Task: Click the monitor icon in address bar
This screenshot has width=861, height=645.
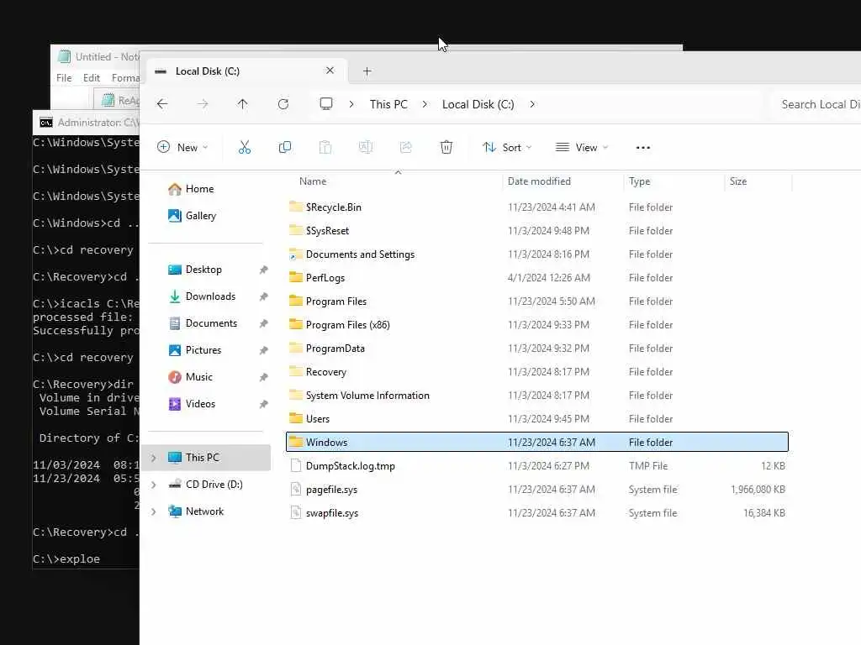Action: [x=326, y=103]
